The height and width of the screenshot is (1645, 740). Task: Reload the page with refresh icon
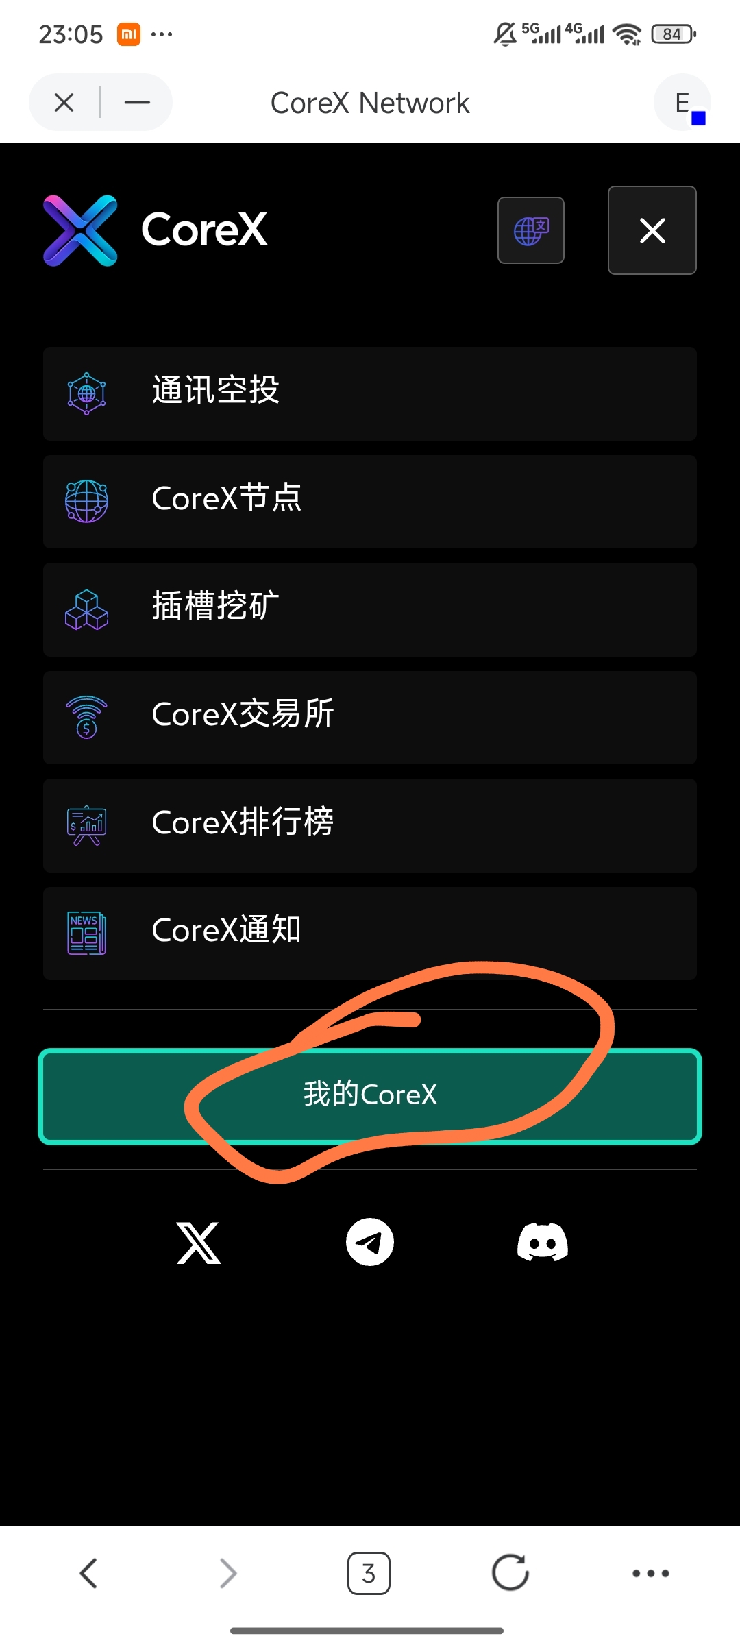click(510, 1572)
